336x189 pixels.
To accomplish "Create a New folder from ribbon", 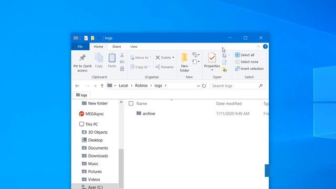I will click(x=184, y=62).
